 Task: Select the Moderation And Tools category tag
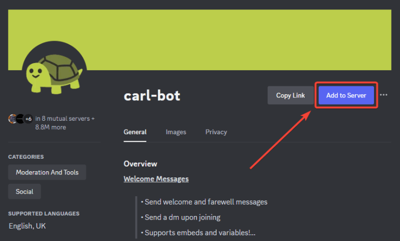pyautogui.click(x=47, y=172)
